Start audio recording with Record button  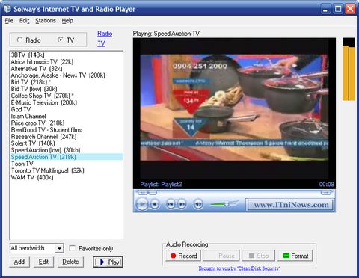183,256
